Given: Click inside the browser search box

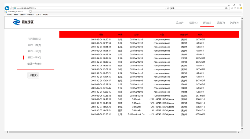Looking at the screenshot, I should pyautogui.click(x=197, y=8).
